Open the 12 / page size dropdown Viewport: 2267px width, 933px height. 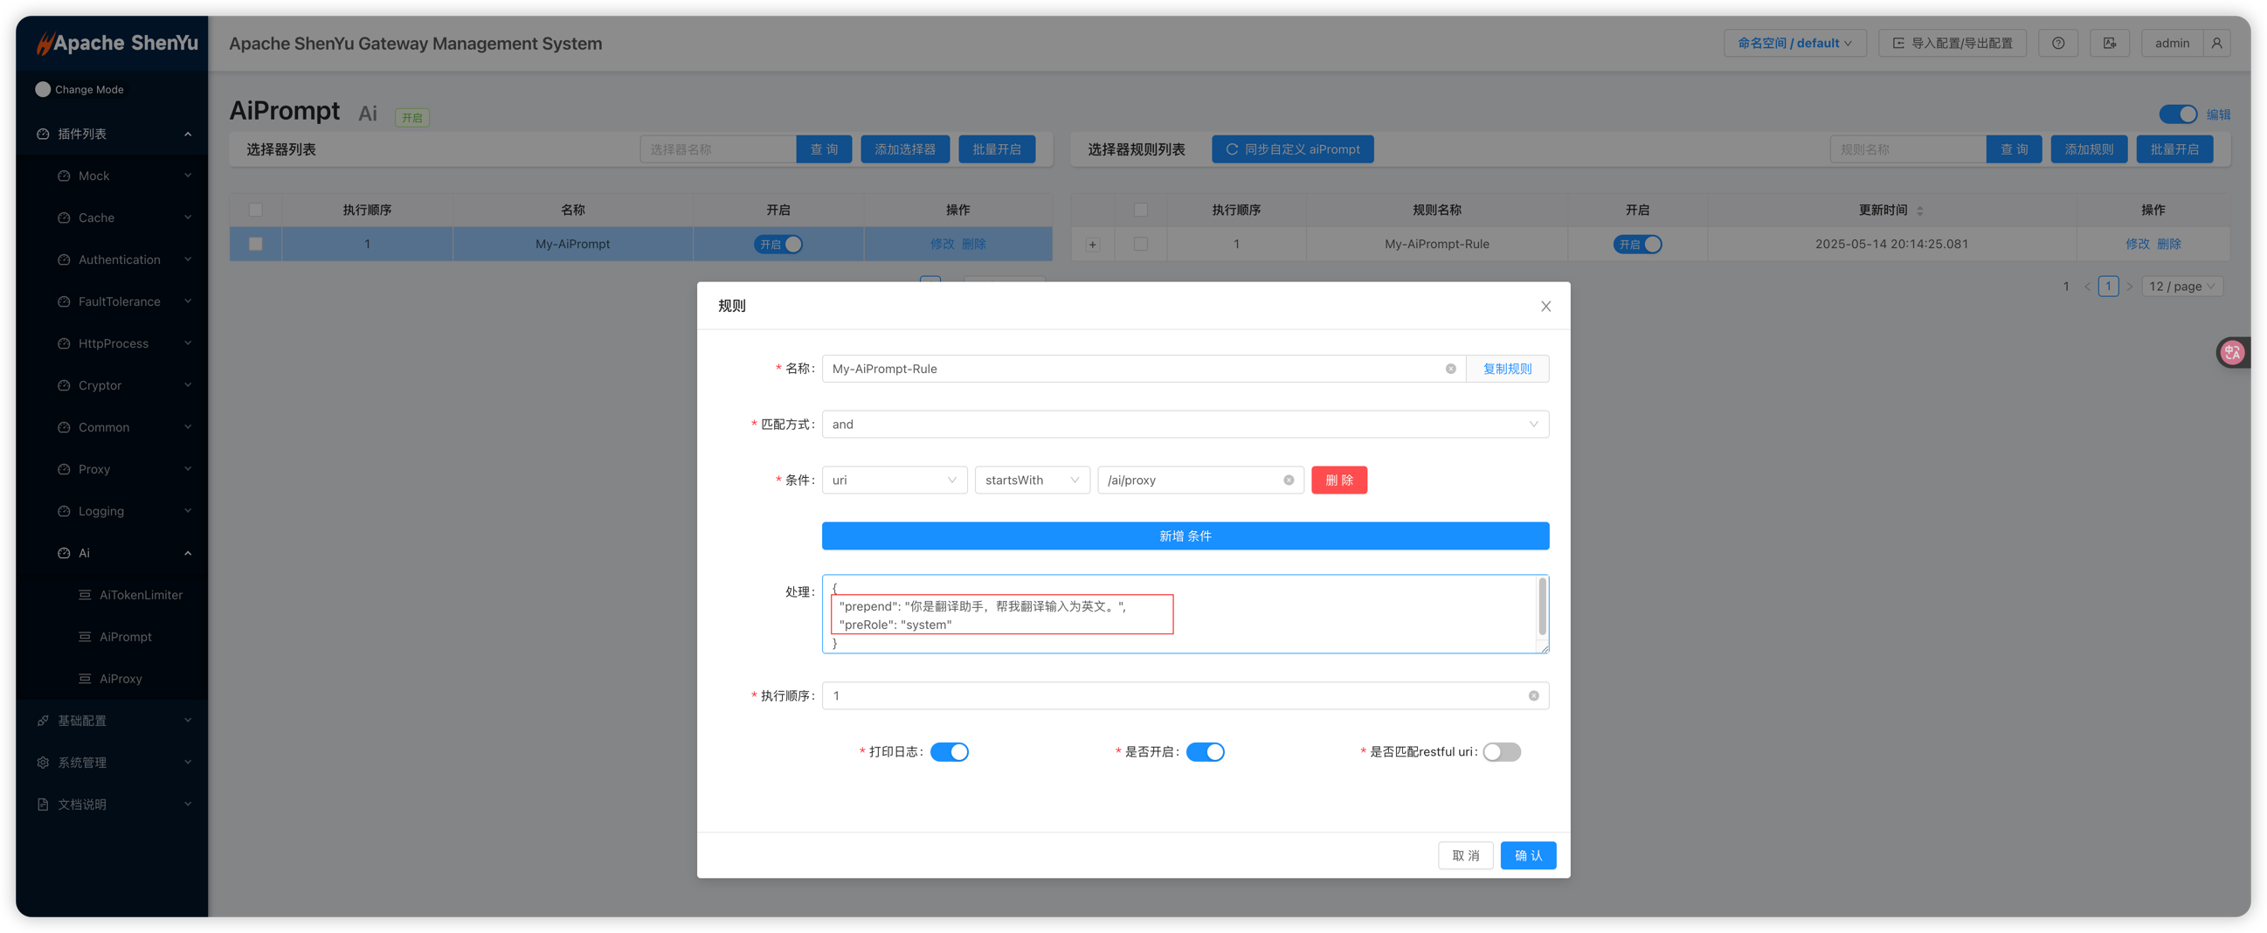2182,286
